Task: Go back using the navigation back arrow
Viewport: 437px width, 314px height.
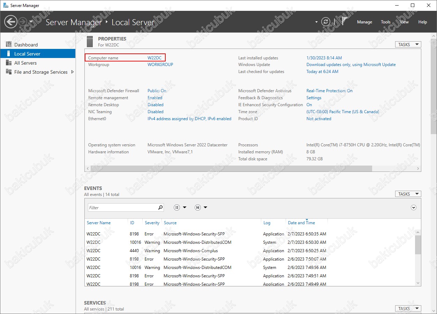Action: (10, 22)
